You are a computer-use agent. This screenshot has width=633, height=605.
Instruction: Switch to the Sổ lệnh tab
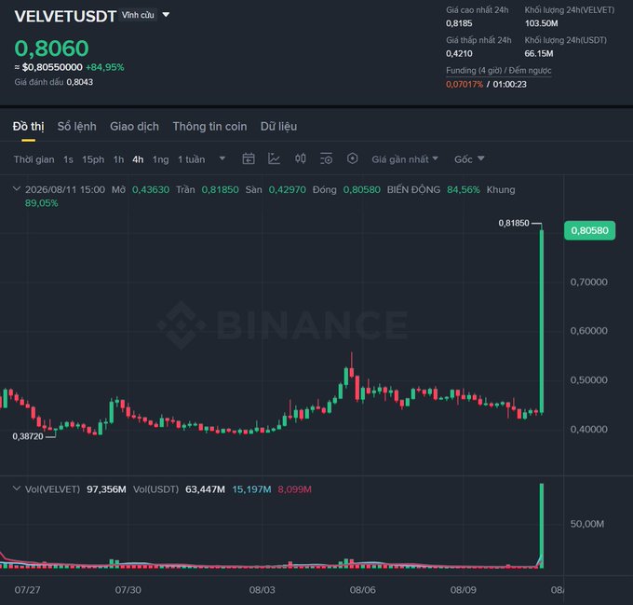point(76,127)
